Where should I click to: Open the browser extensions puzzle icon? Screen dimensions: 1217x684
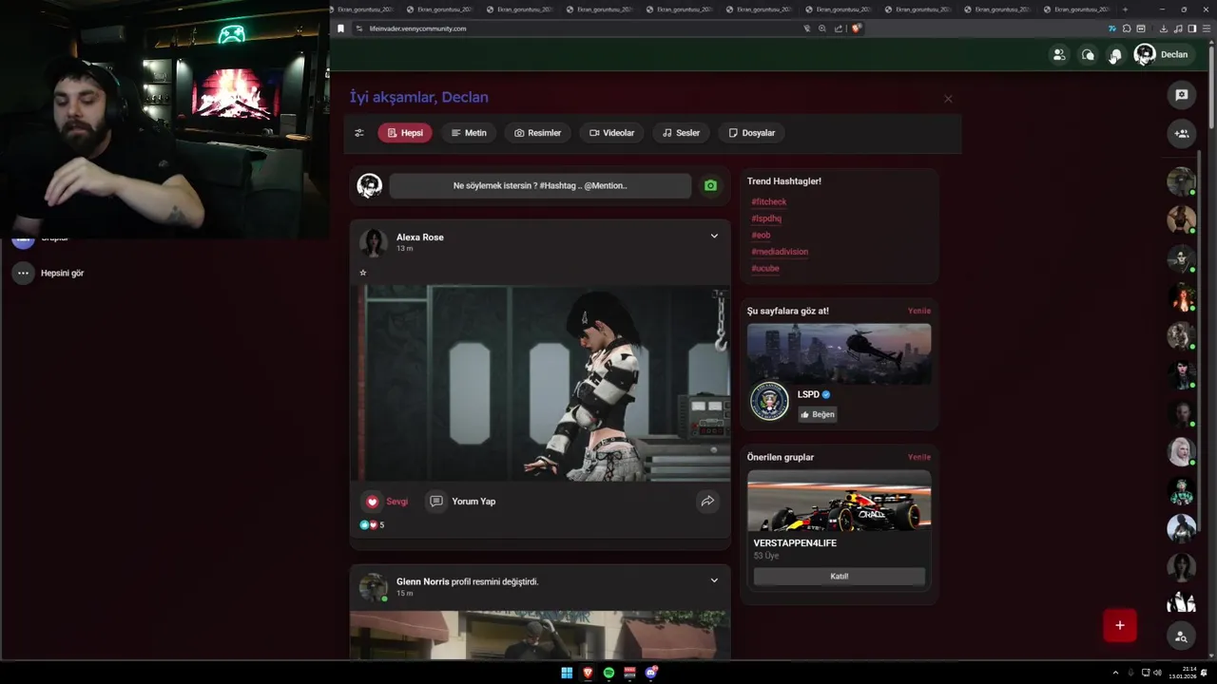click(1127, 28)
